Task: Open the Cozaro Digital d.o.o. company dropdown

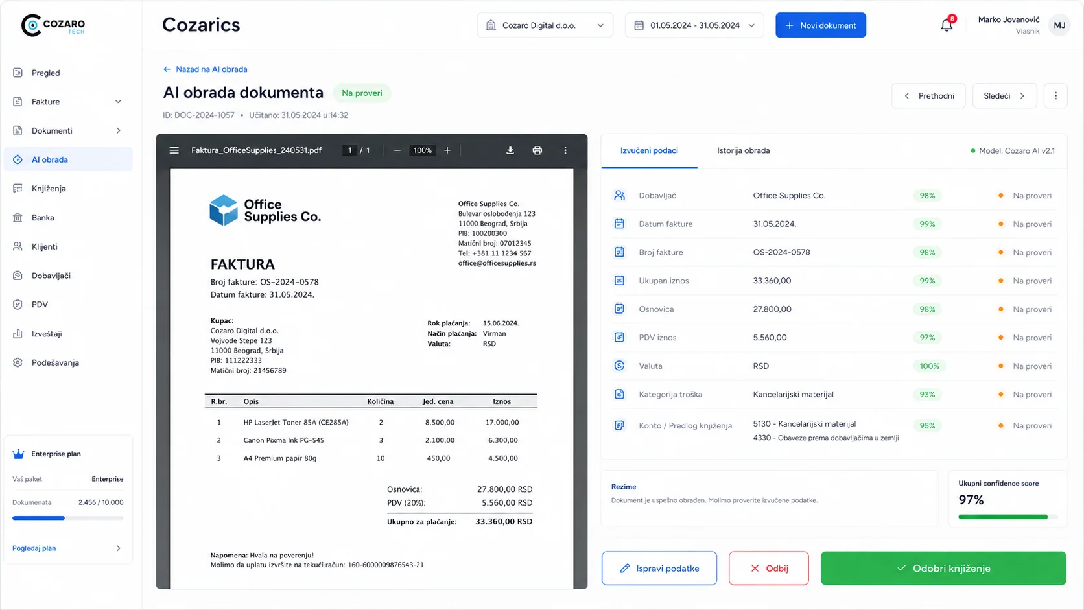Action: 545,25
